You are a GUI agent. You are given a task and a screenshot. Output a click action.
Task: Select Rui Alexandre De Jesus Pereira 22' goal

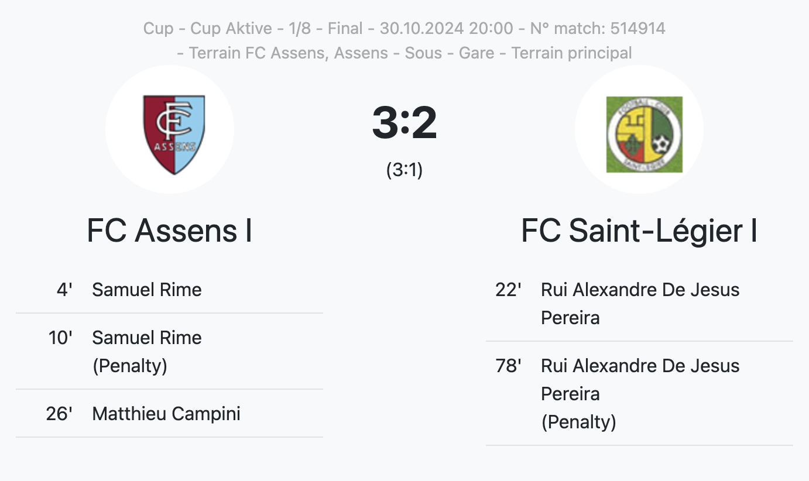[x=639, y=304]
